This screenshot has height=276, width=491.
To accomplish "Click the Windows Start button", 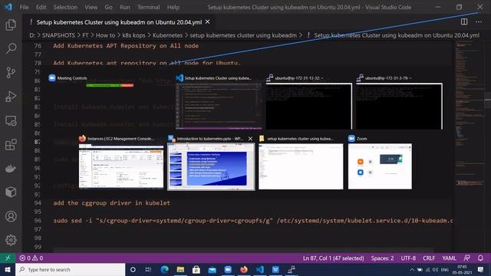I will pos(8,269).
